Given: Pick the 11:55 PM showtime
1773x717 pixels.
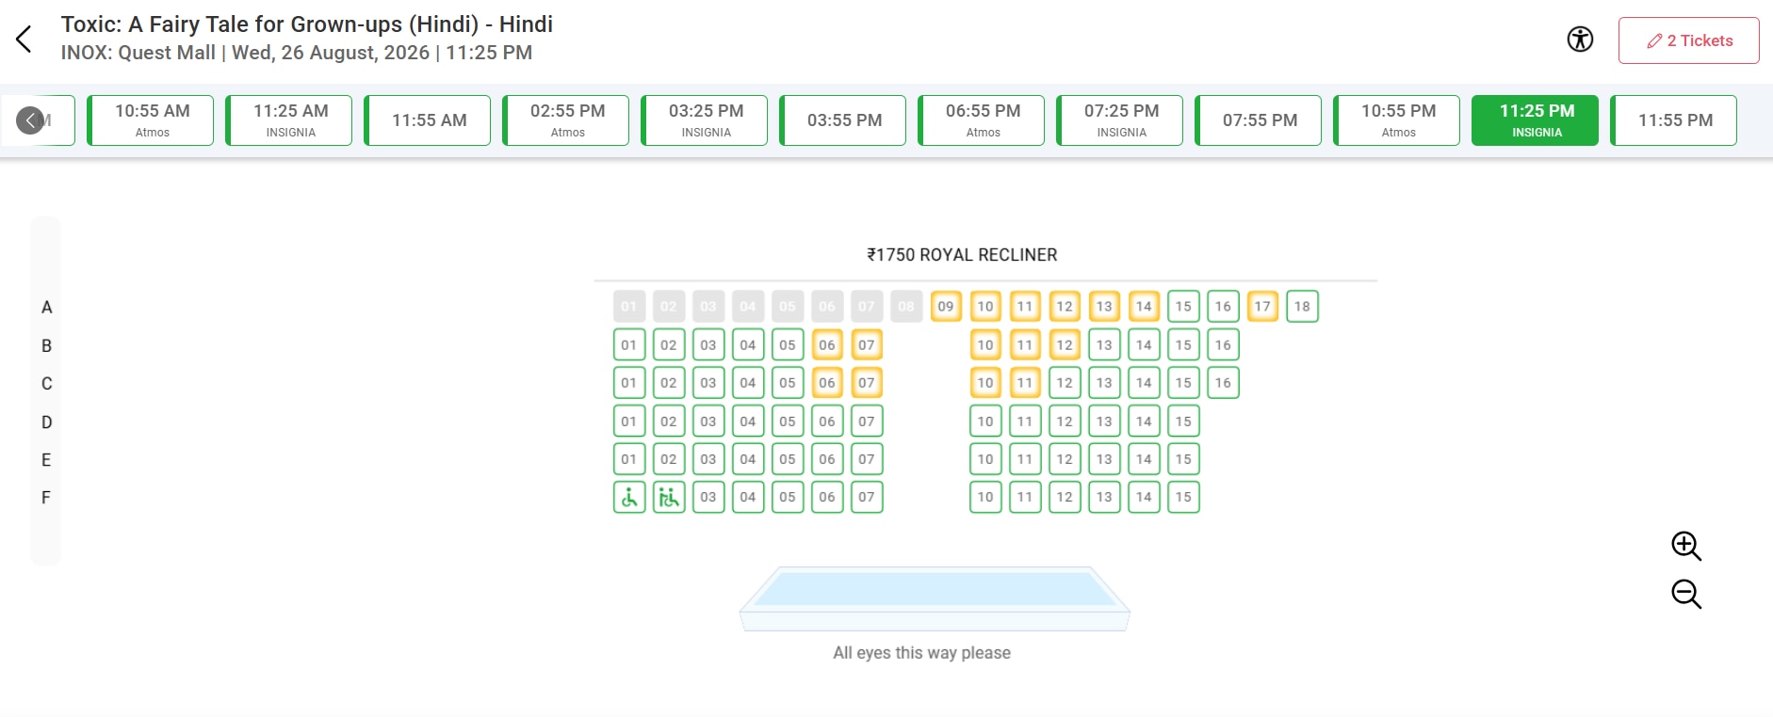Looking at the screenshot, I should 1674,120.
